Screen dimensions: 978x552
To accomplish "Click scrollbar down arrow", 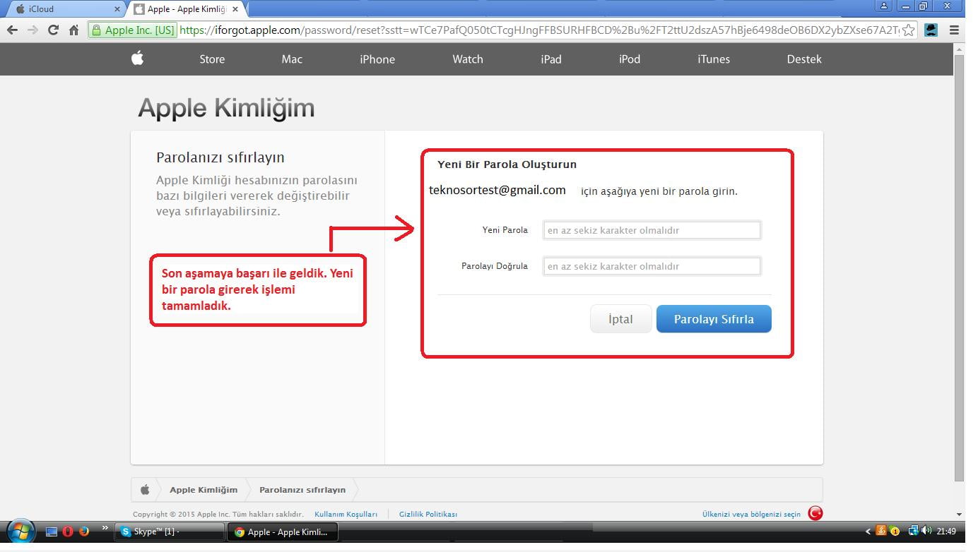I will [x=959, y=515].
